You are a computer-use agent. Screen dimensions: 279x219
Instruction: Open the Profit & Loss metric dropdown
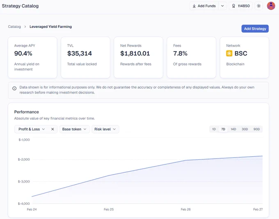[32, 129]
